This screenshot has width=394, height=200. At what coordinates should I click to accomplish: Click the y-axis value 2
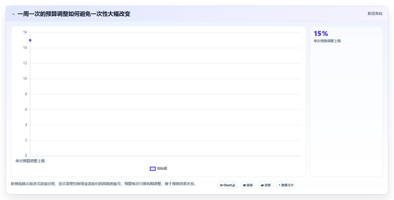click(26, 140)
